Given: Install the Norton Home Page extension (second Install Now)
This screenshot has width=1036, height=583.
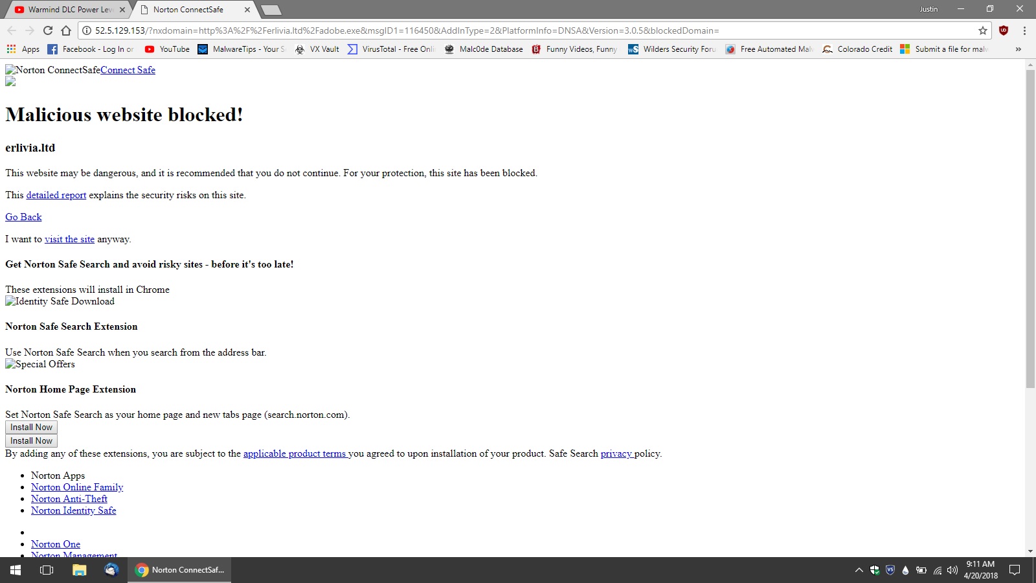Looking at the screenshot, I should coord(31,441).
